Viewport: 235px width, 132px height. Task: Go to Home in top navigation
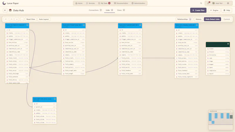[79, 3]
